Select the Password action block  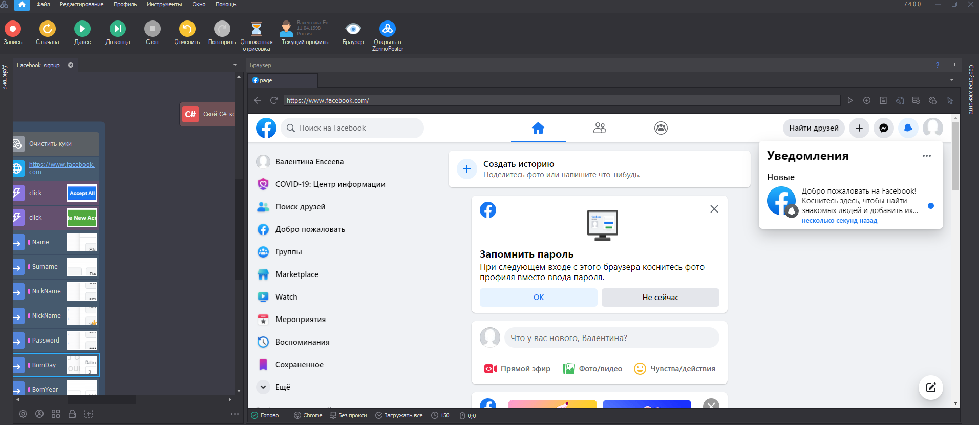point(55,341)
